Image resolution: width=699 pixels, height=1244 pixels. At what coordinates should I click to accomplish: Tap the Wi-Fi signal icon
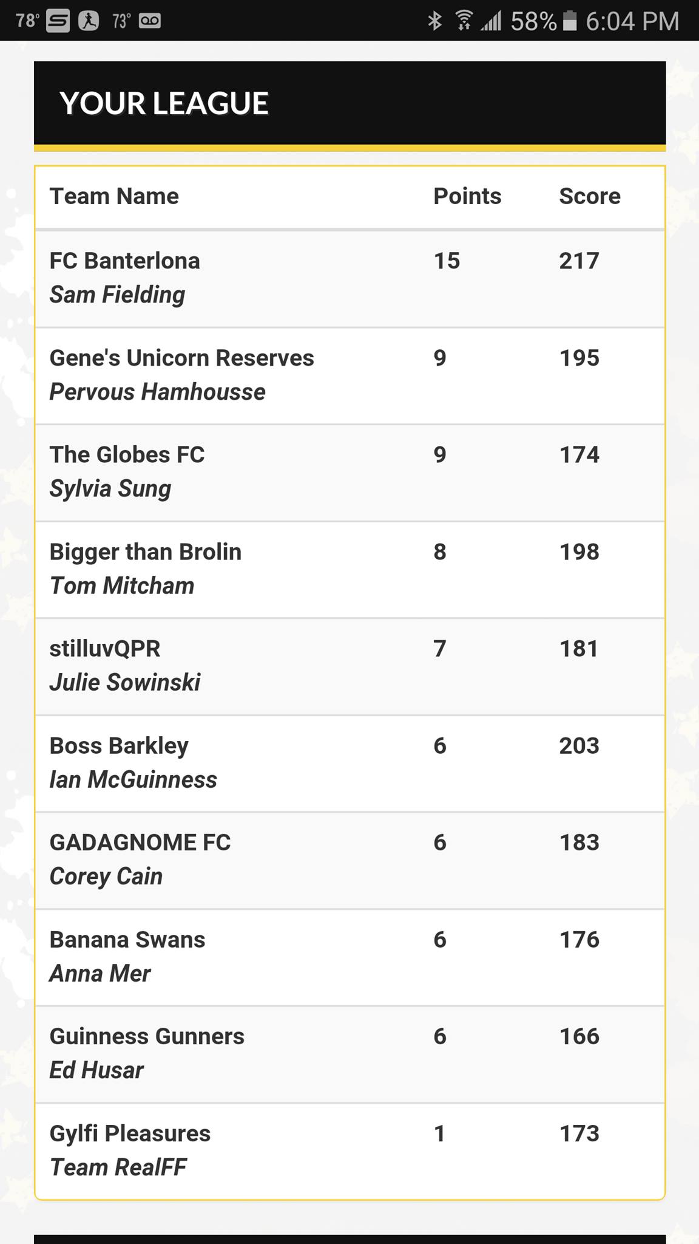464,21
